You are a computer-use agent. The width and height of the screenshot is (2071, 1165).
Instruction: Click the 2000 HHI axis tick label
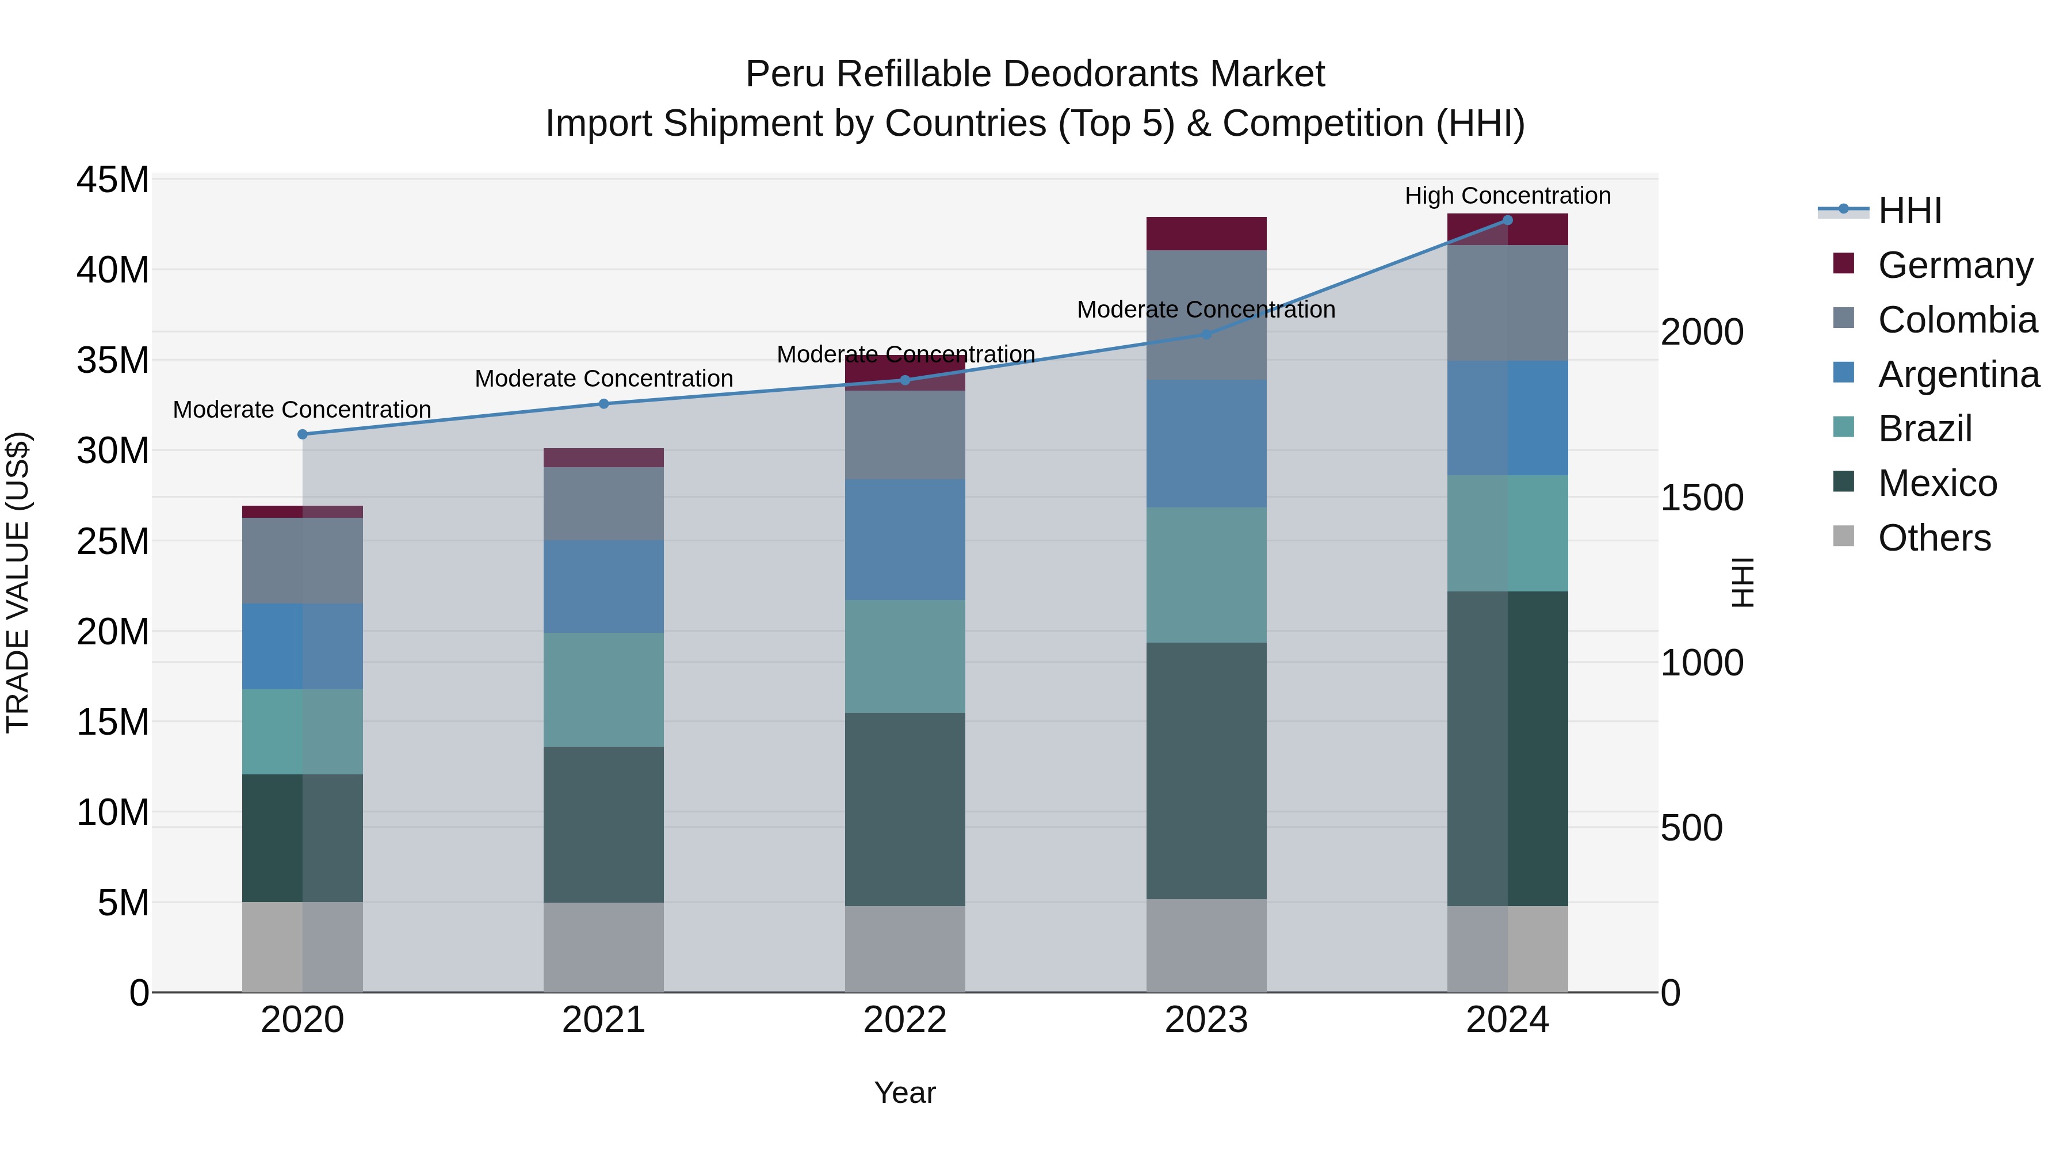pyautogui.click(x=1702, y=332)
